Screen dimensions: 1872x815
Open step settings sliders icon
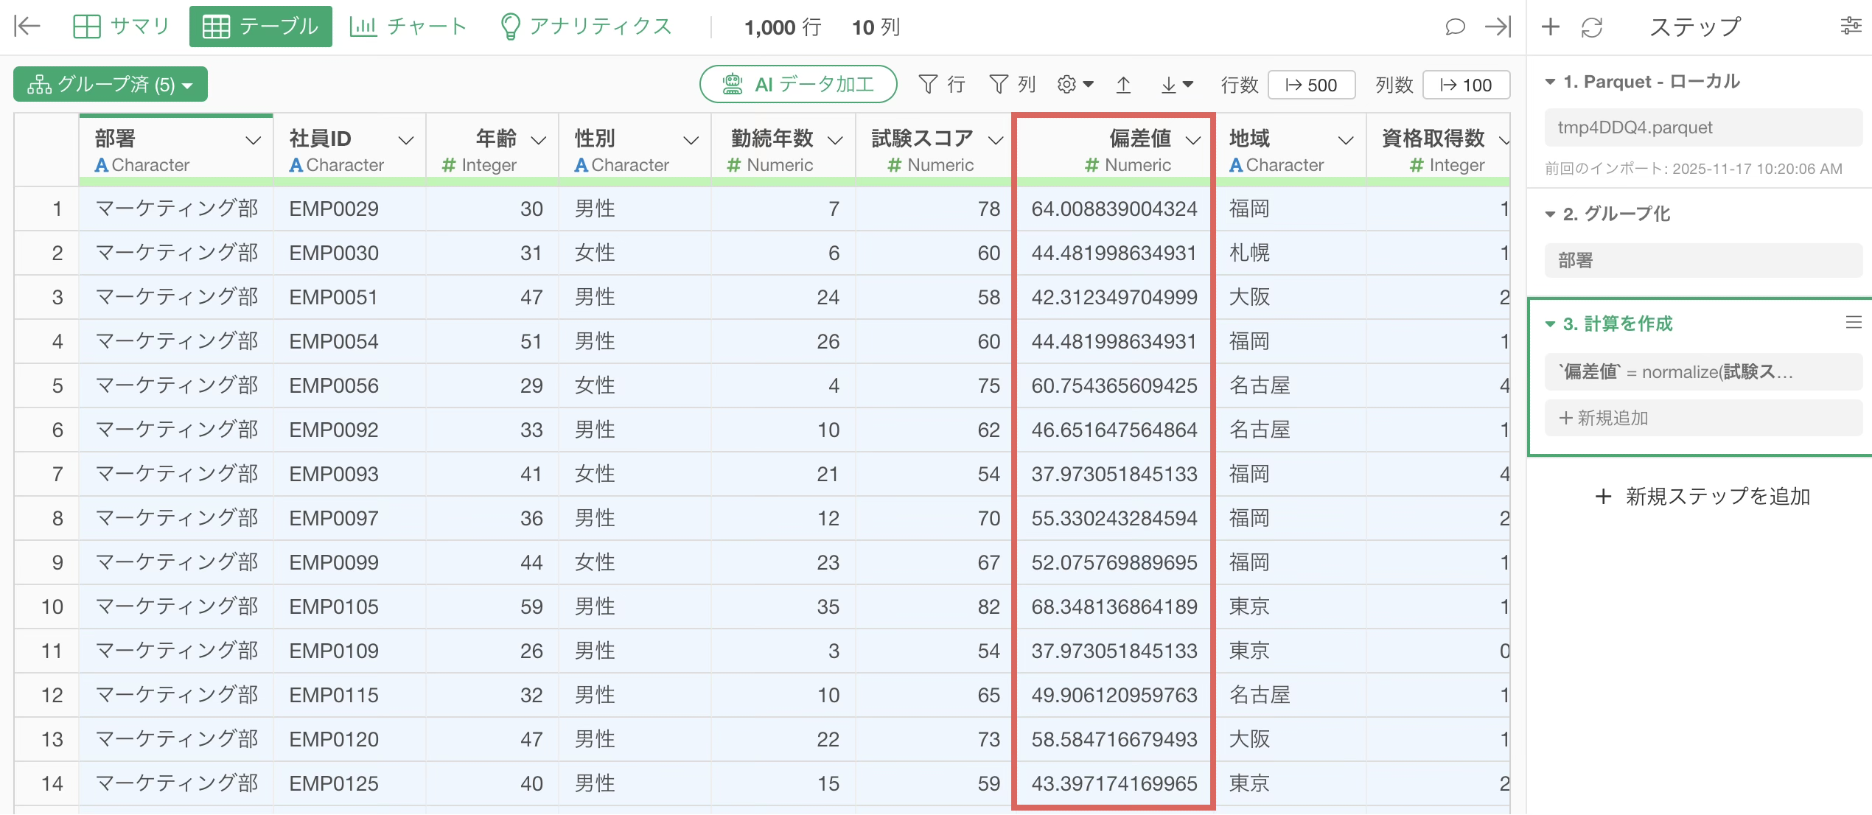1851,27
